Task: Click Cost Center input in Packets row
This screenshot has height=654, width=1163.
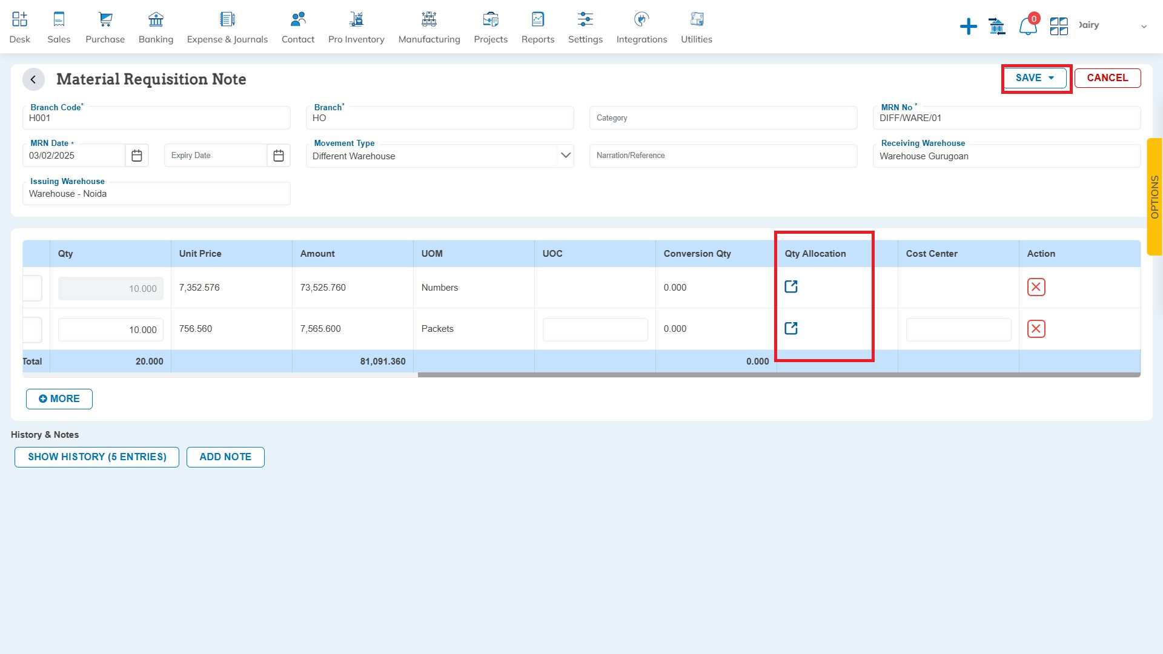Action: click(959, 329)
